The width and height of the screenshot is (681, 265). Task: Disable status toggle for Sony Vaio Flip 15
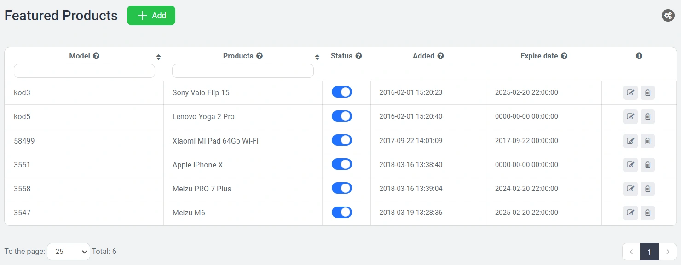click(x=341, y=92)
